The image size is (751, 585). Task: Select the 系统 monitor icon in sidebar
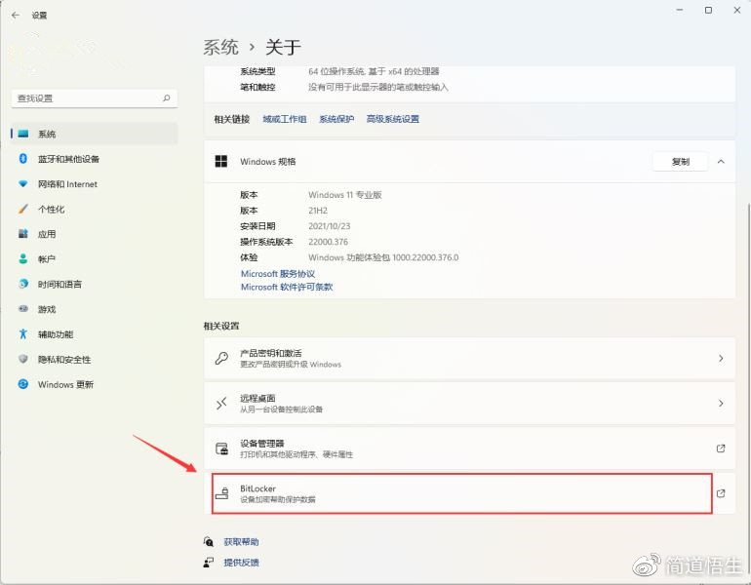pos(23,134)
